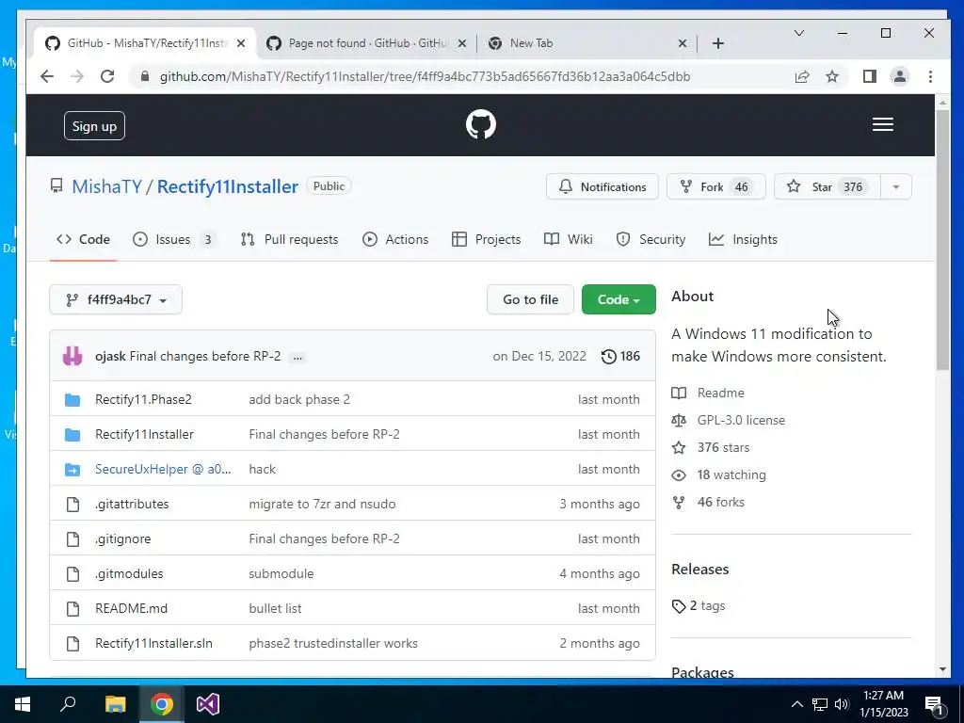This screenshot has height=723, width=964.
Task: Click the share page icon in address bar
Action: (802, 76)
